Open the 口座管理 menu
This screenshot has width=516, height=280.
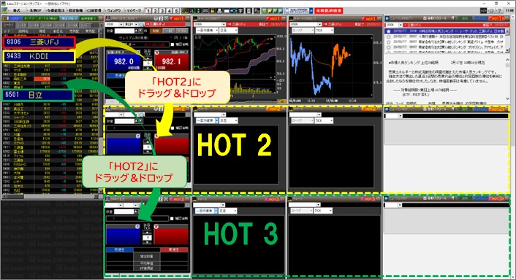tap(94, 10)
